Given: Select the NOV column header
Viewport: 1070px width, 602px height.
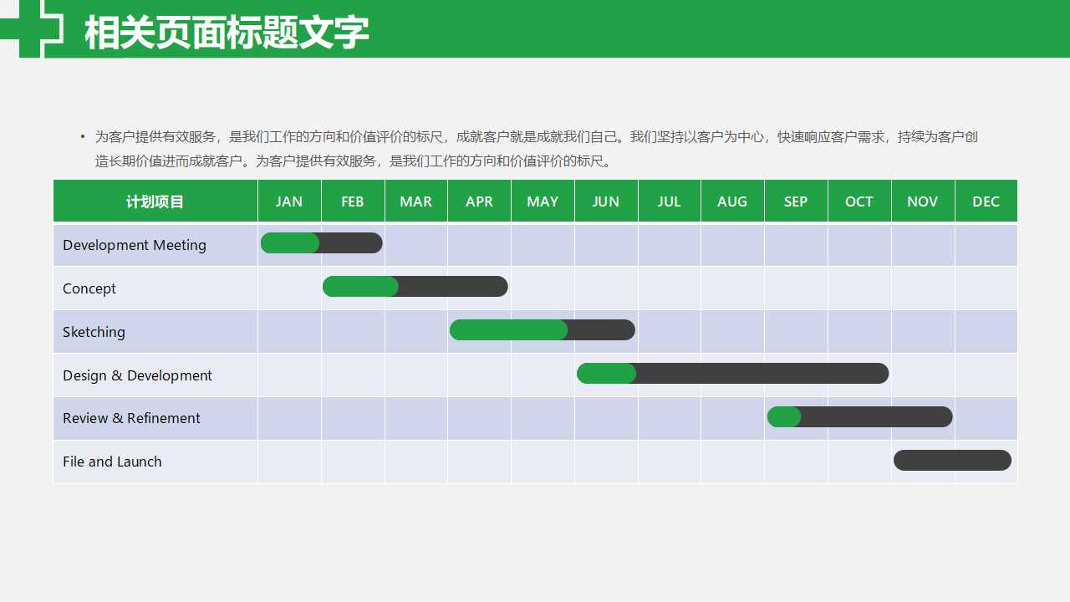Looking at the screenshot, I should [923, 202].
